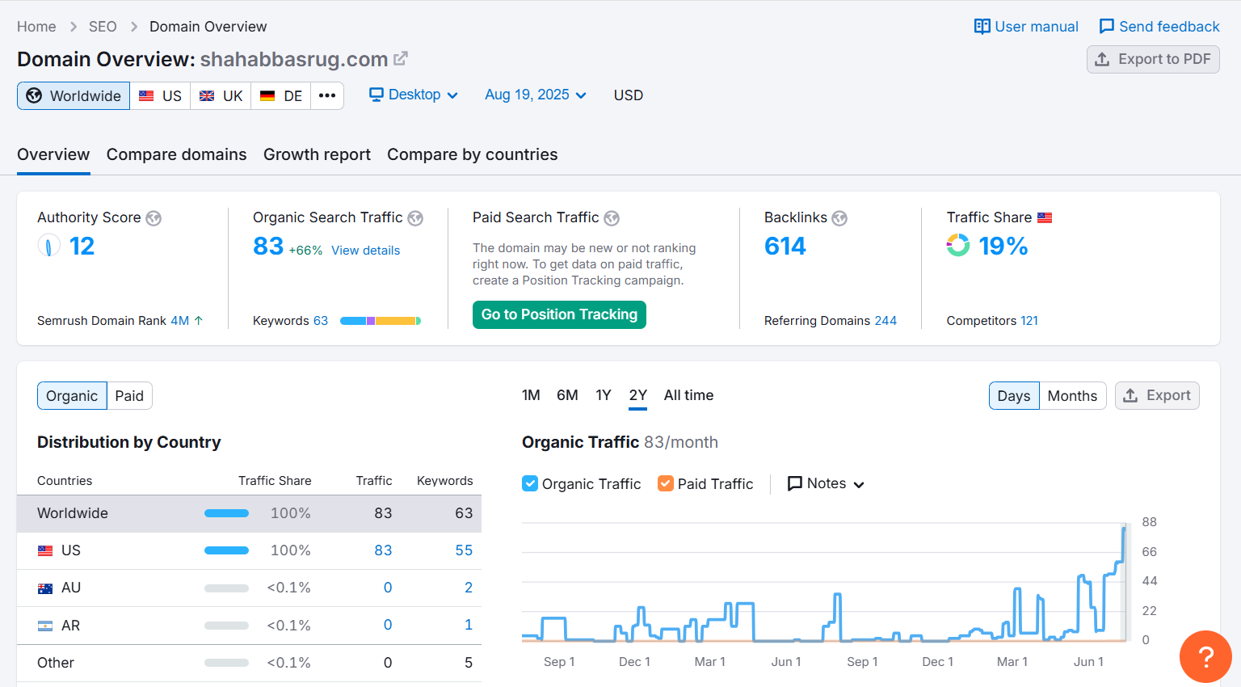Click the info globe beside Backlinks
1241x687 pixels.
coord(839,217)
